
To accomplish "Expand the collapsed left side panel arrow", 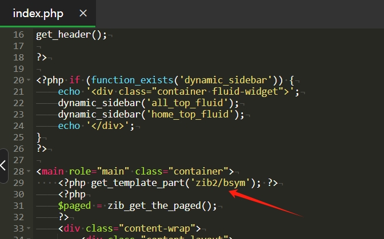I will pos(3,165).
